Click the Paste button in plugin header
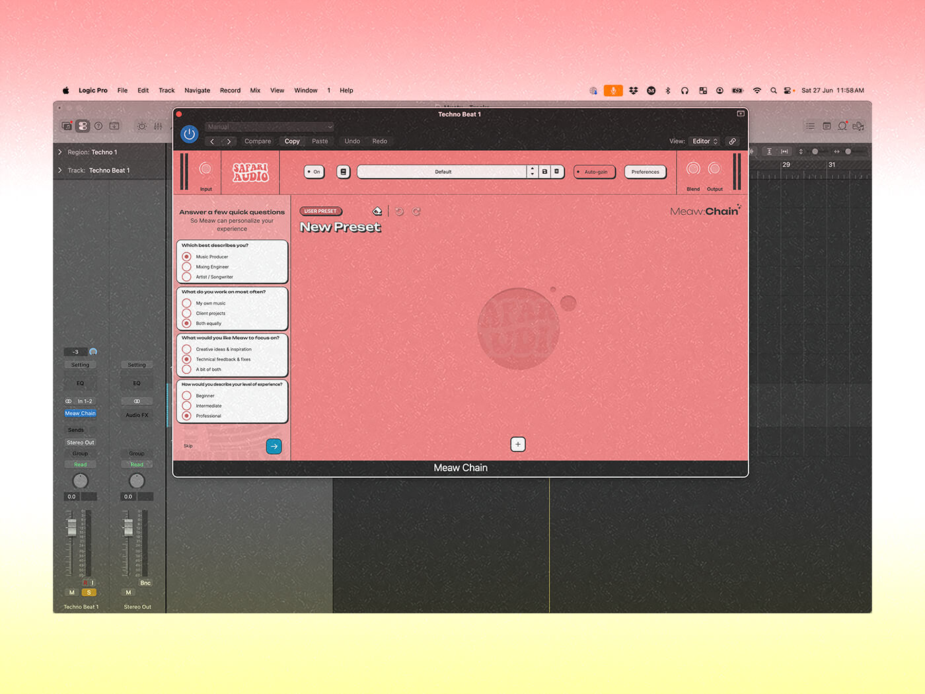Image resolution: width=925 pixels, height=694 pixels. coord(320,141)
